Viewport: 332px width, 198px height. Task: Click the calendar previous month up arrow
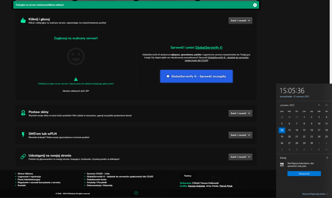319,105
